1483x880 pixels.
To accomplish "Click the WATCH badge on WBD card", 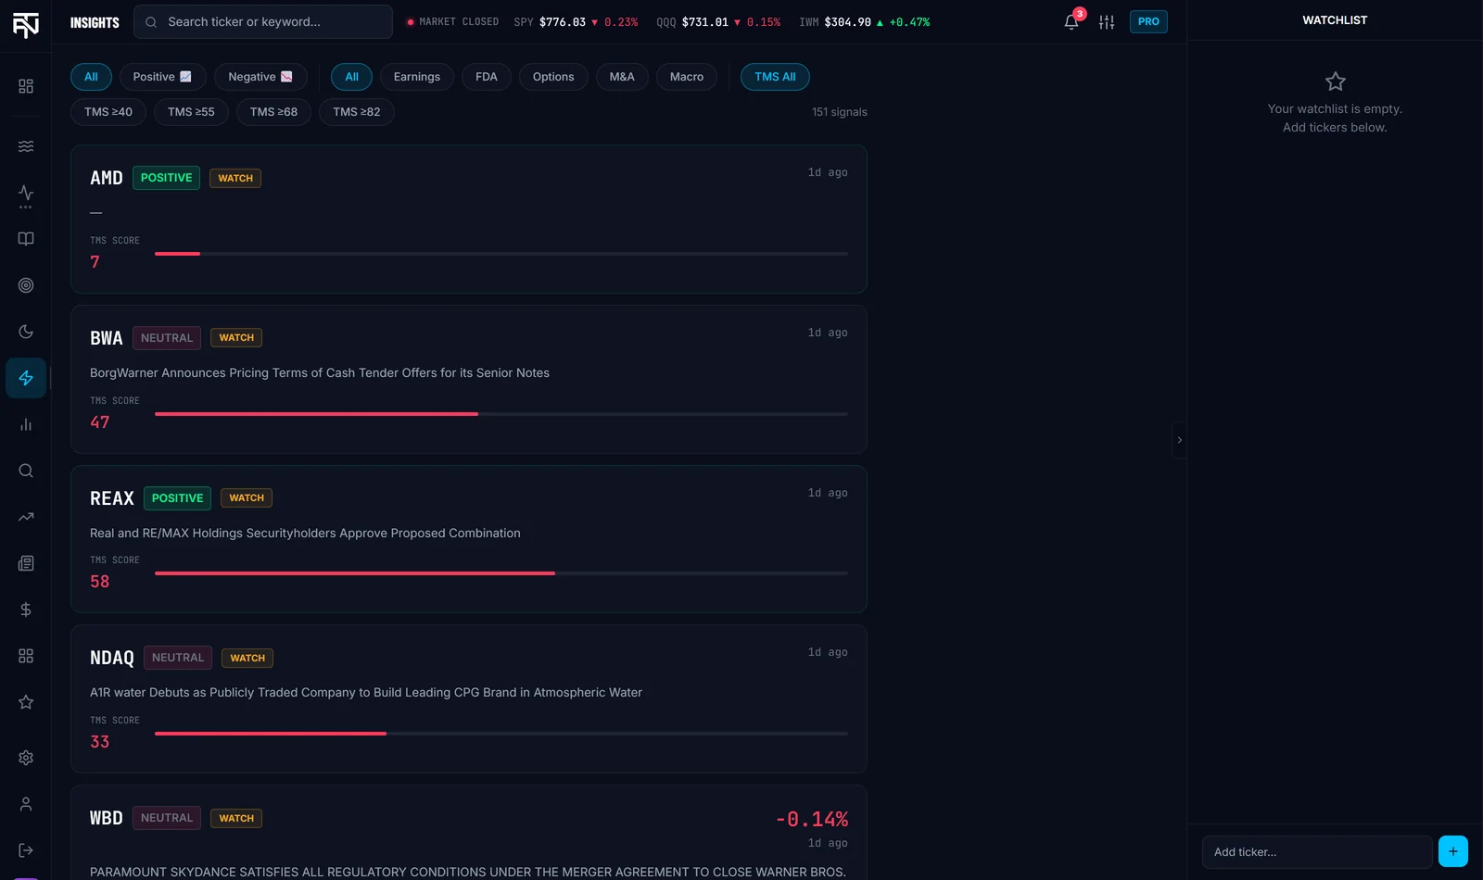I will (x=236, y=819).
